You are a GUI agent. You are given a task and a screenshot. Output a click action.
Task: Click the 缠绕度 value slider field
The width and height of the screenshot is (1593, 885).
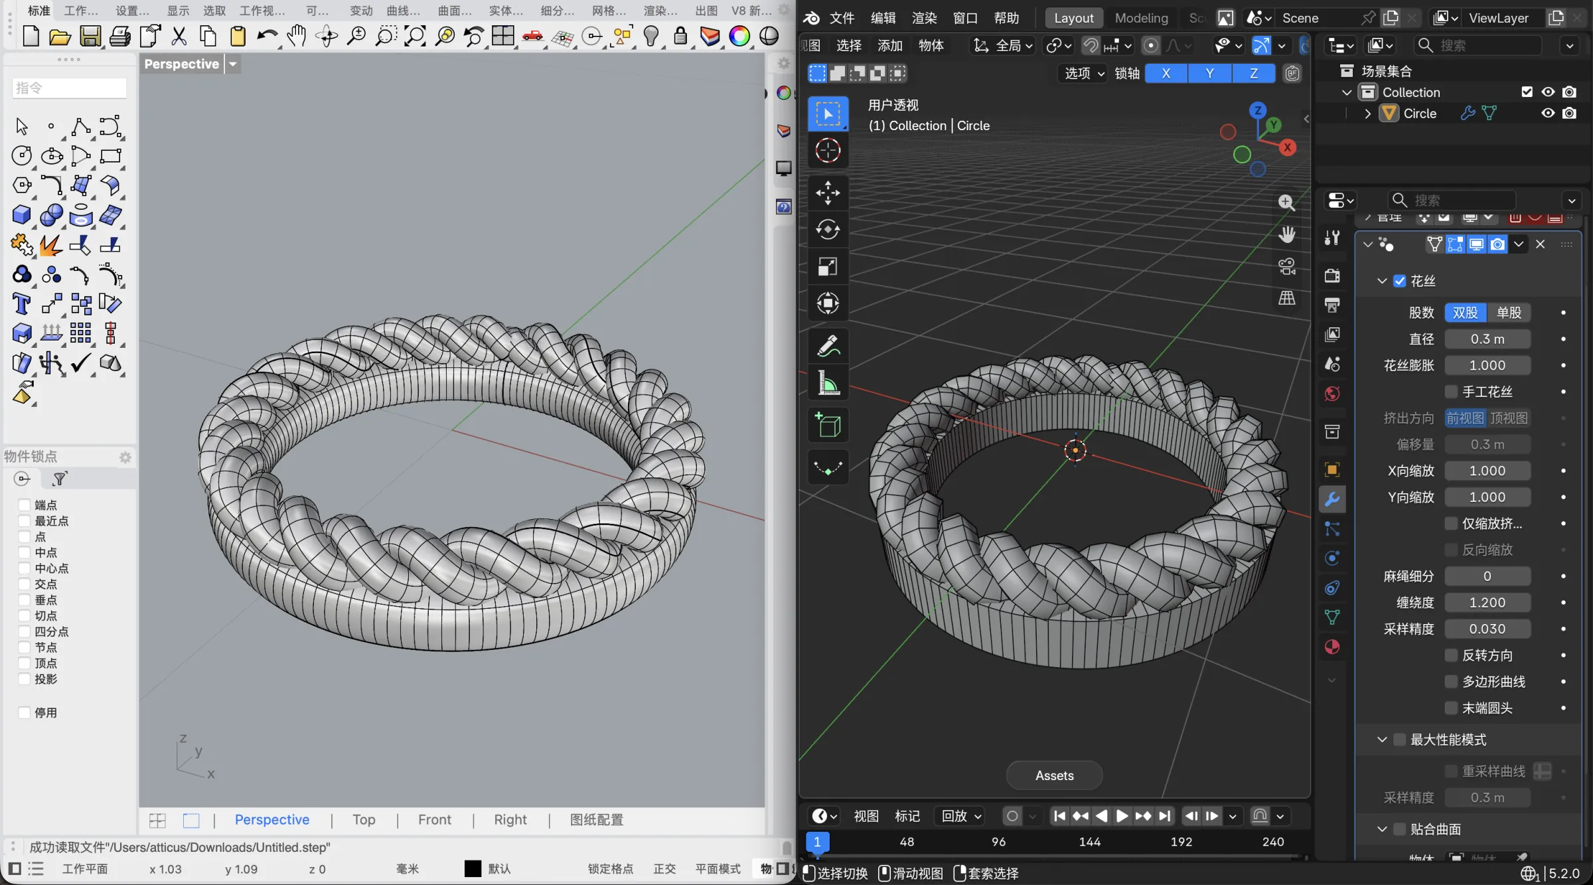point(1487,603)
